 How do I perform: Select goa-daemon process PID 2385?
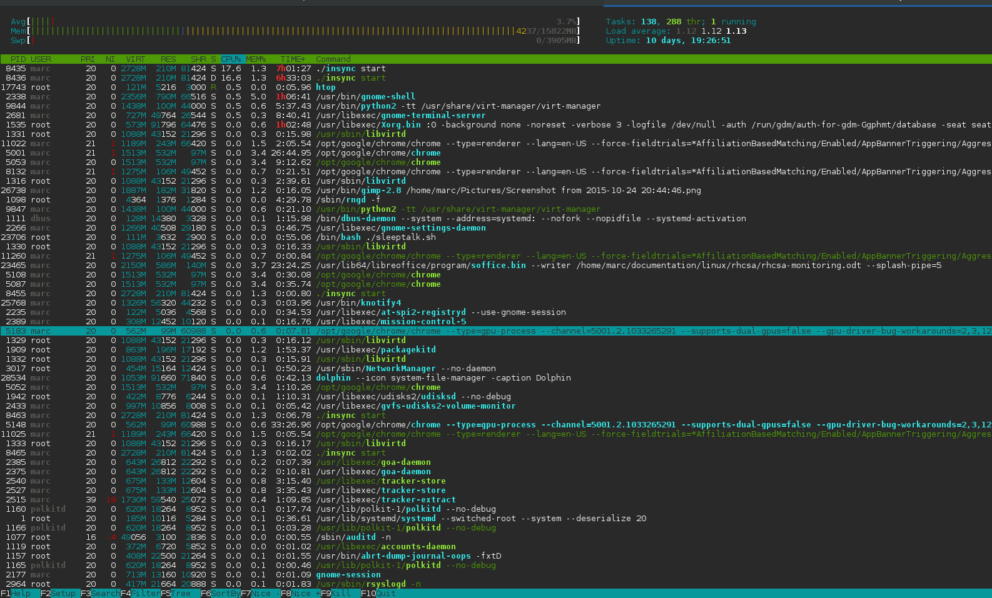pos(496,462)
